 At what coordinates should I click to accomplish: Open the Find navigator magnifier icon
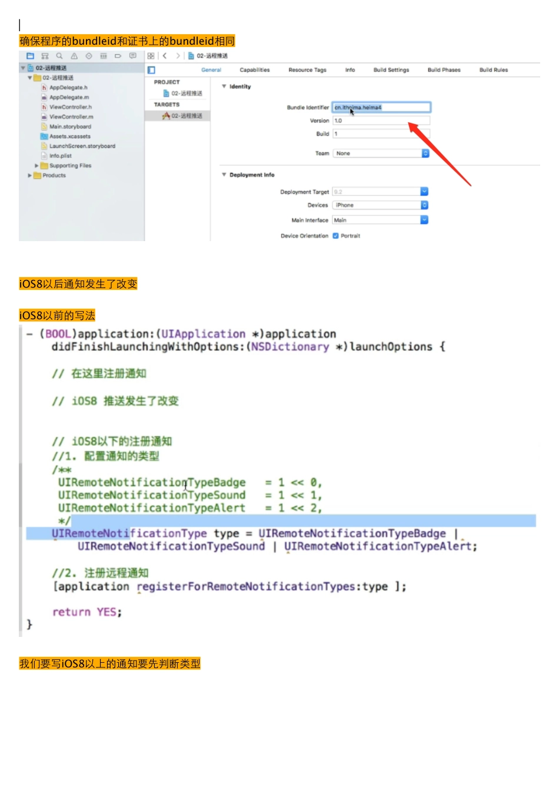click(x=59, y=55)
